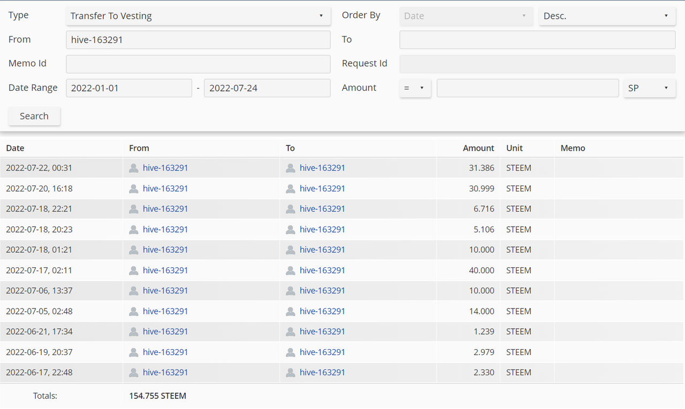The width and height of the screenshot is (685, 409).
Task: Click the Memo column header
Action: [573, 148]
